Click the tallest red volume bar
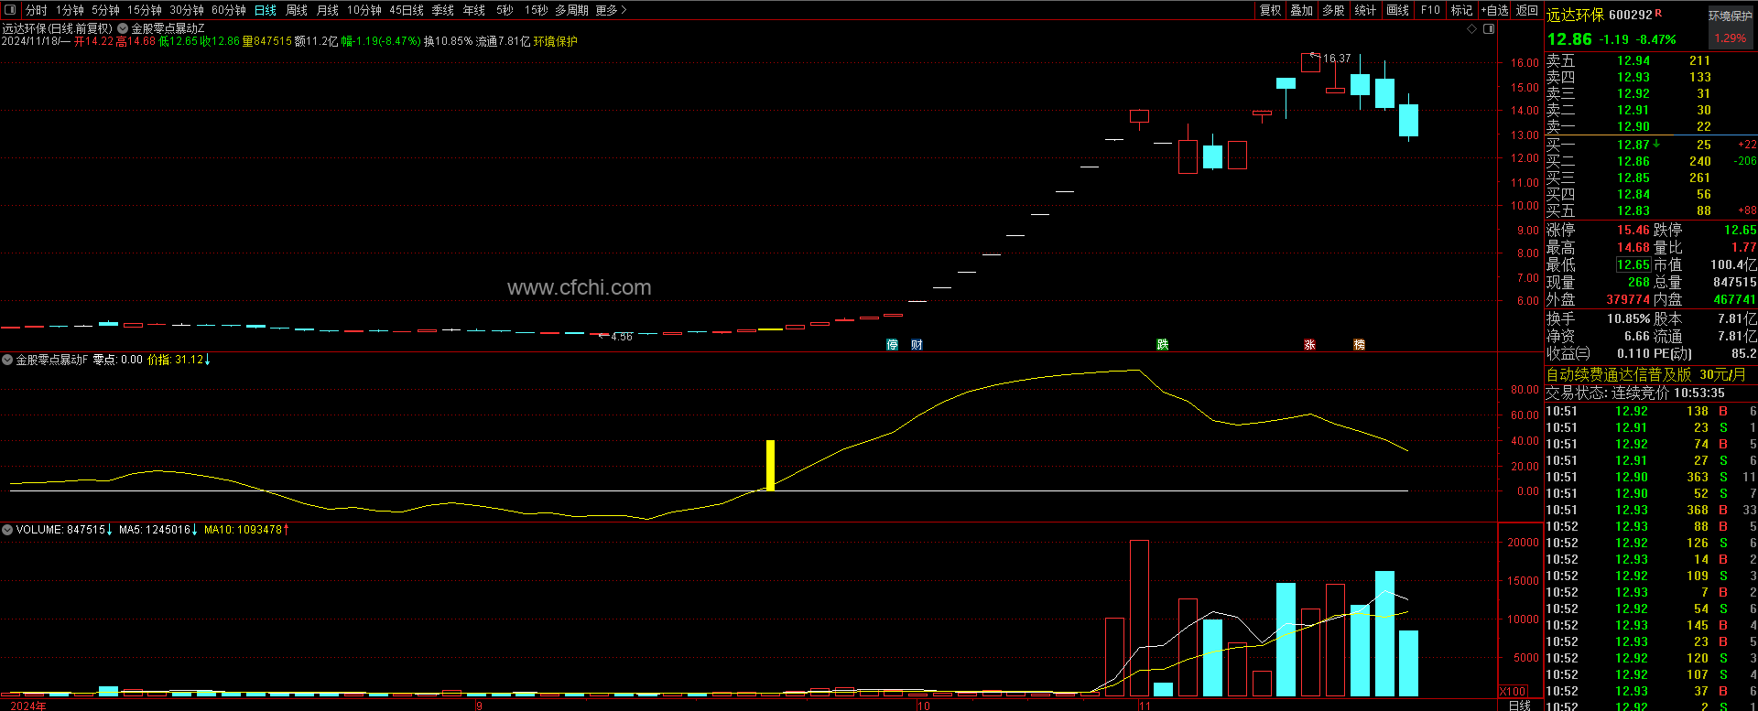 pos(1139,619)
